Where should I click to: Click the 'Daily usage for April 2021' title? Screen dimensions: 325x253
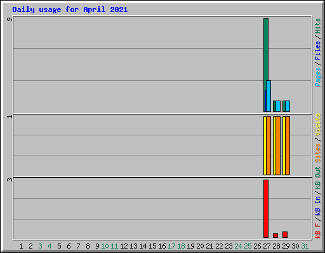coord(70,9)
